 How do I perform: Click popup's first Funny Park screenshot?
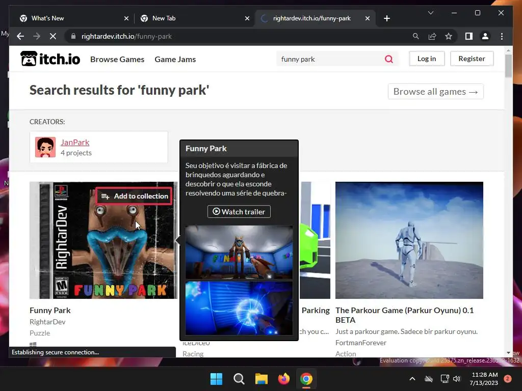click(x=239, y=252)
